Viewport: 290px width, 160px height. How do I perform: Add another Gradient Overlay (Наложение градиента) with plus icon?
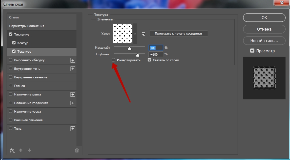click(73, 103)
